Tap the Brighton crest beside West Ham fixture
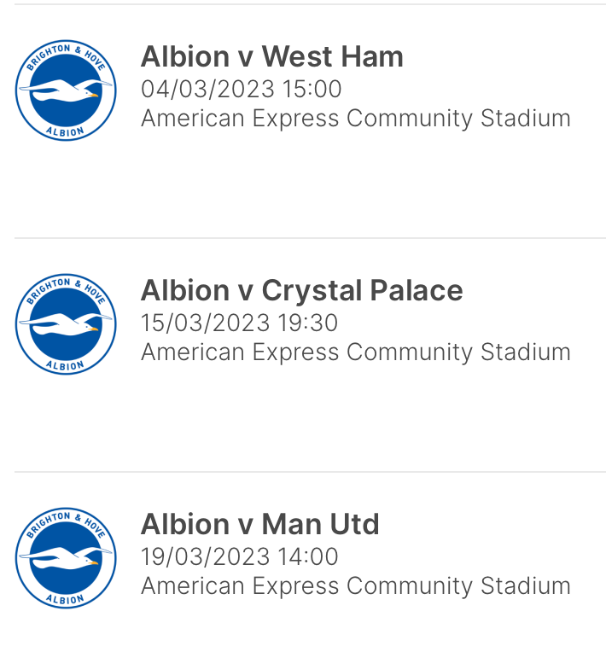Image resolution: width=606 pixels, height=652 pixels. pos(66,90)
